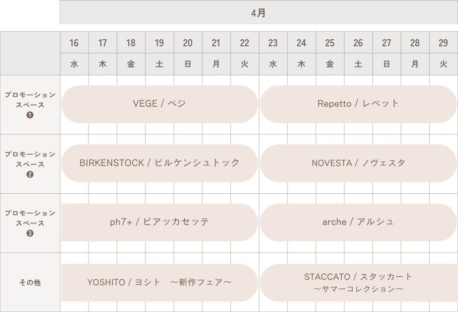The height and width of the screenshot is (312, 458).
Task: Select date 16 in the header
Action: (x=74, y=43)
